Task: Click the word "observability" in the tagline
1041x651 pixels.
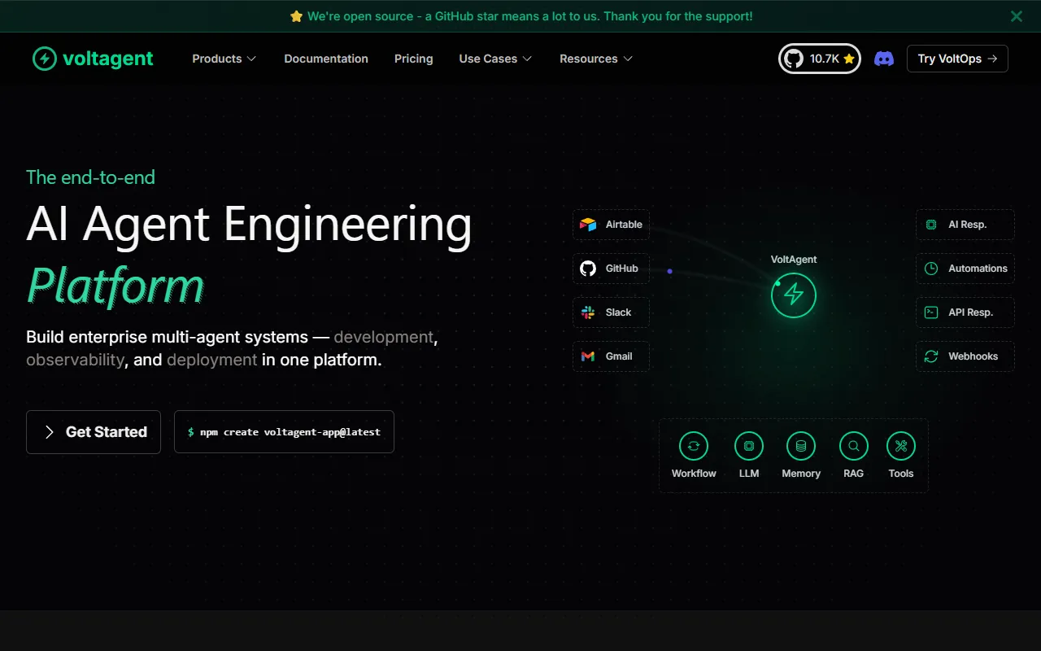Action: [75, 360]
